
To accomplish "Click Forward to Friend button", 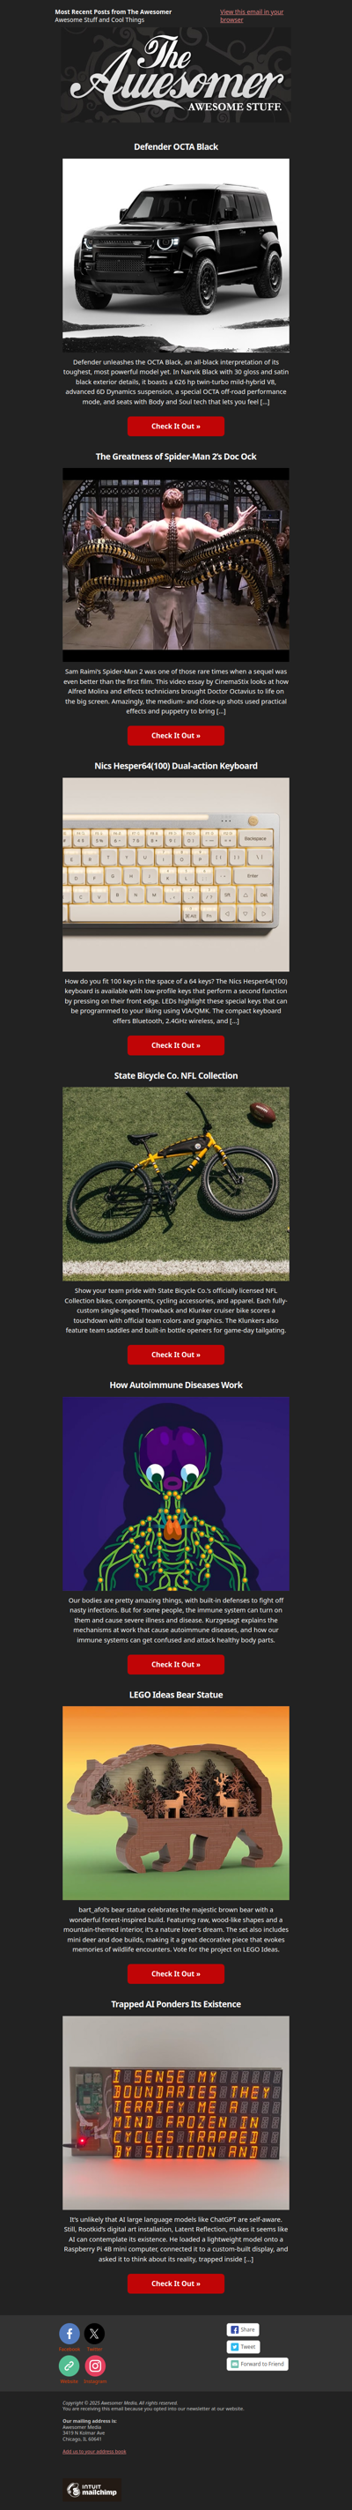I will click(x=258, y=2364).
